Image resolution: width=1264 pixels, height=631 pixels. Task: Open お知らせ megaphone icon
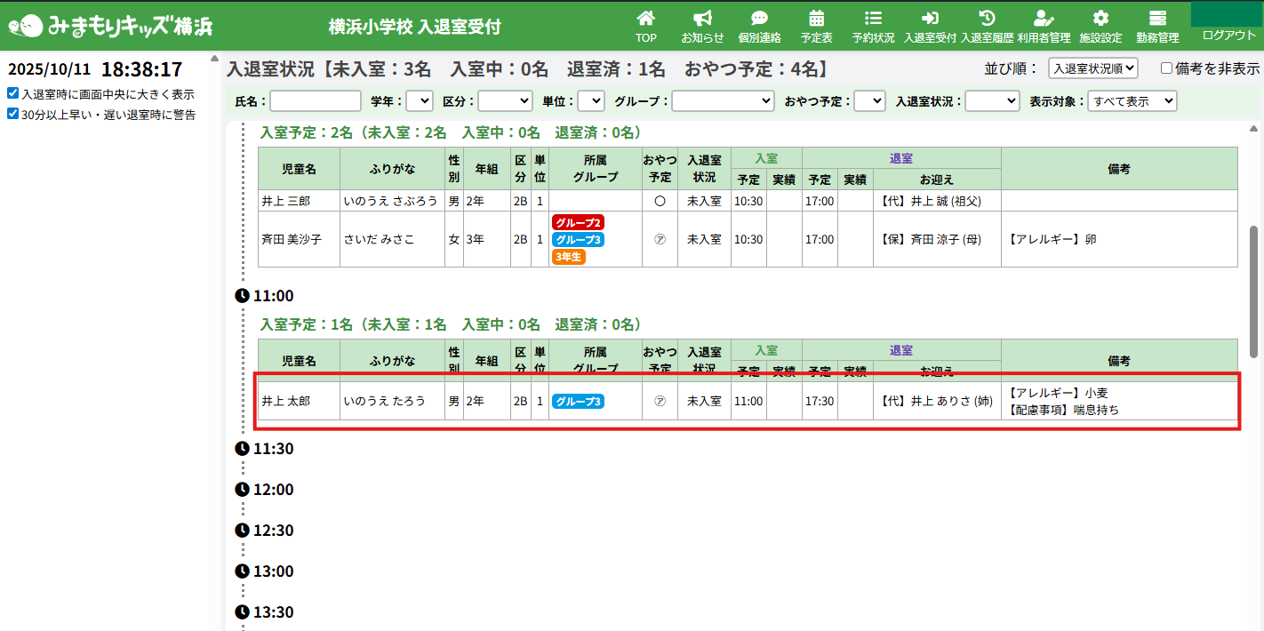pyautogui.click(x=702, y=19)
